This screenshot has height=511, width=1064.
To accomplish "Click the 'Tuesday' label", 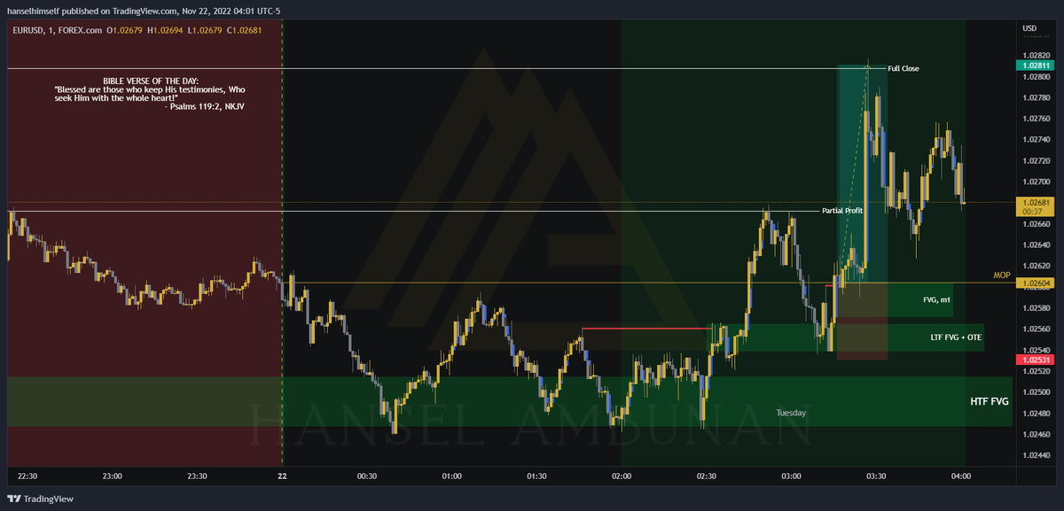I will point(791,413).
